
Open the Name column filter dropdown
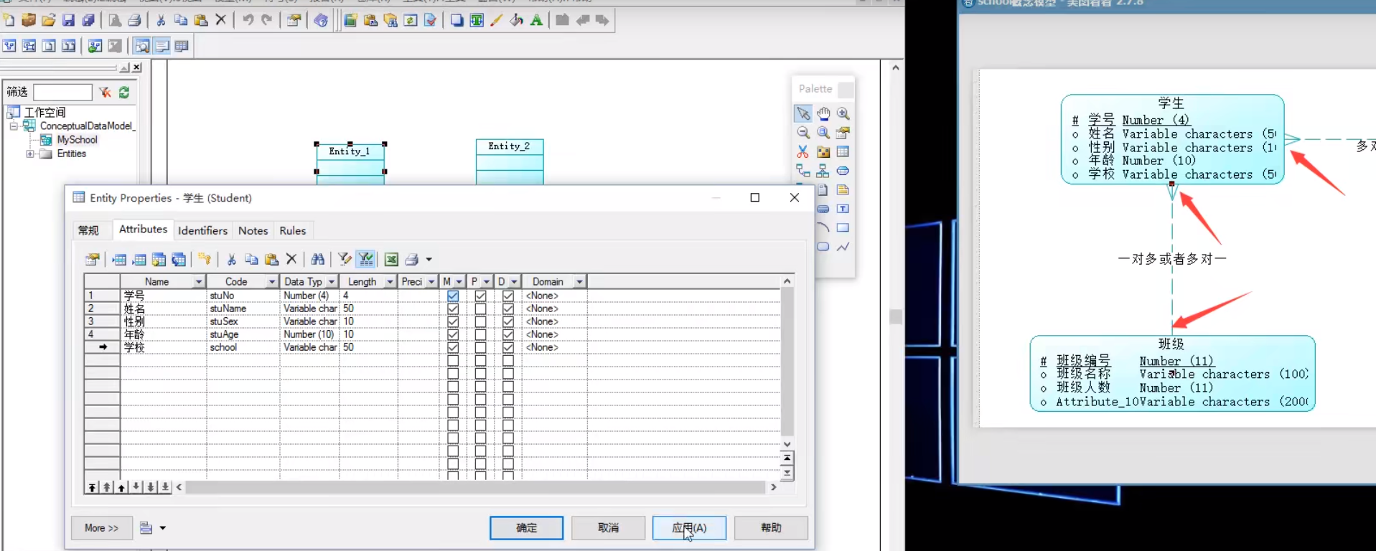tap(199, 282)
